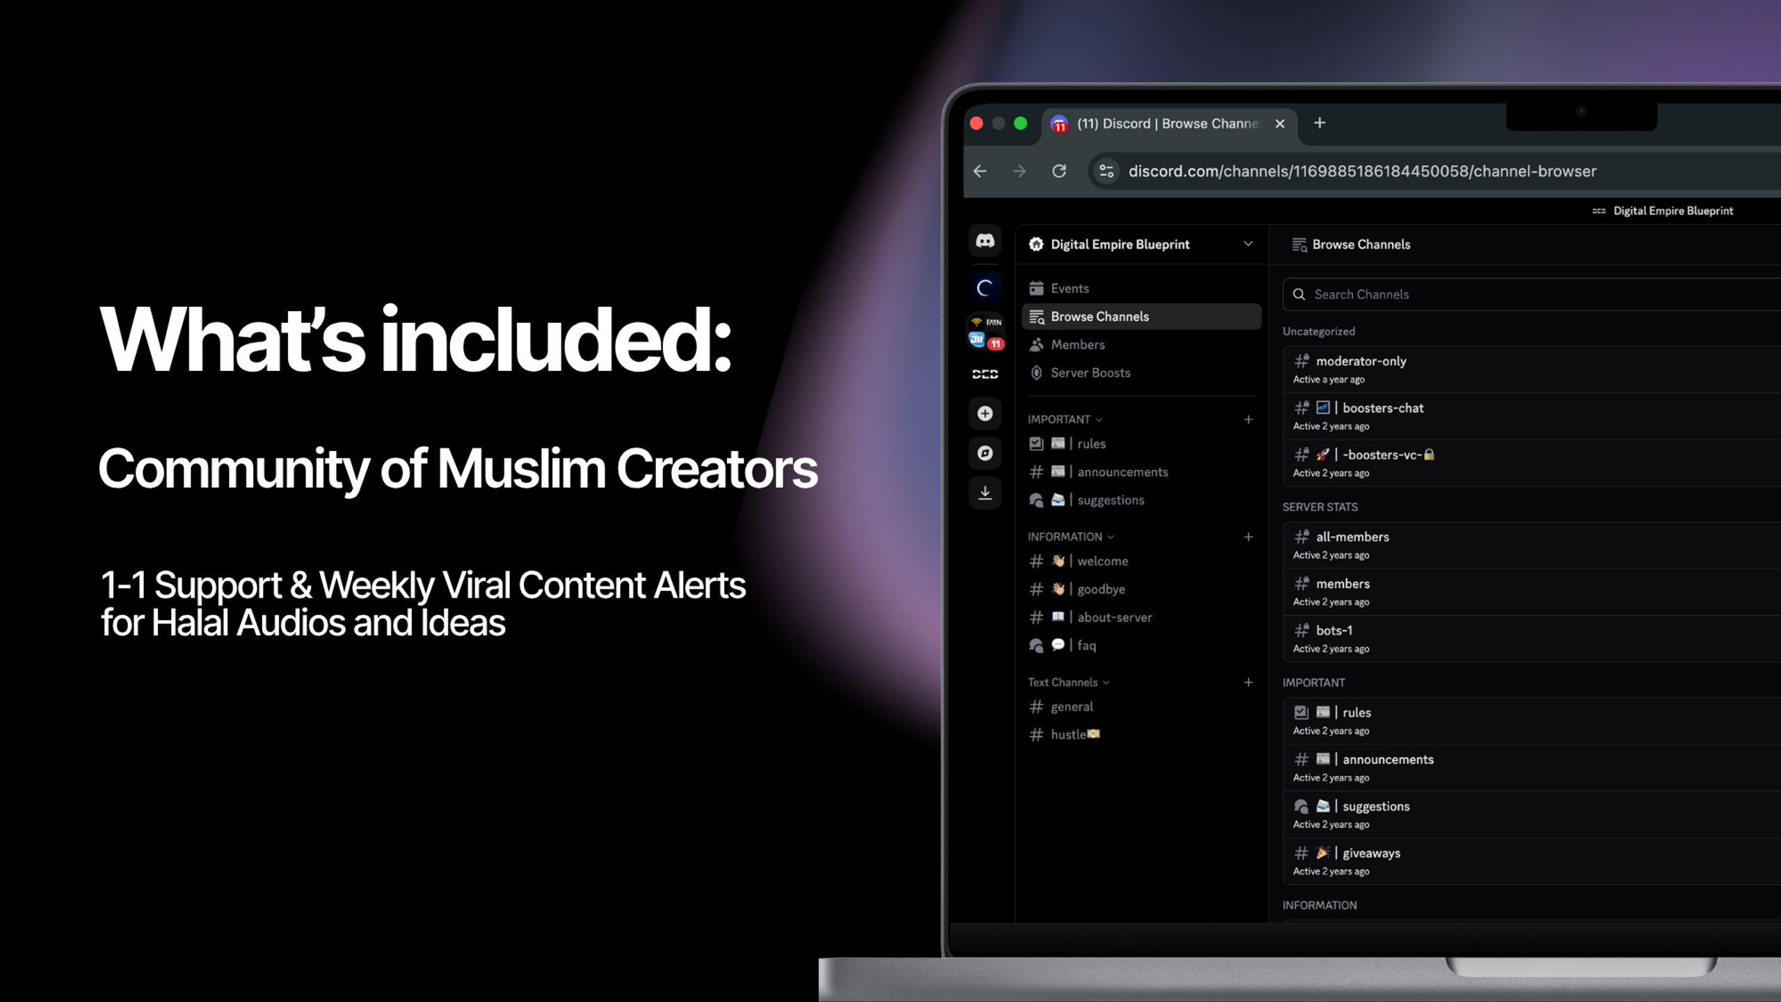
Task: Select moderator-only in channel browser
Action: pyautogui.click(x=1531, y=369)
